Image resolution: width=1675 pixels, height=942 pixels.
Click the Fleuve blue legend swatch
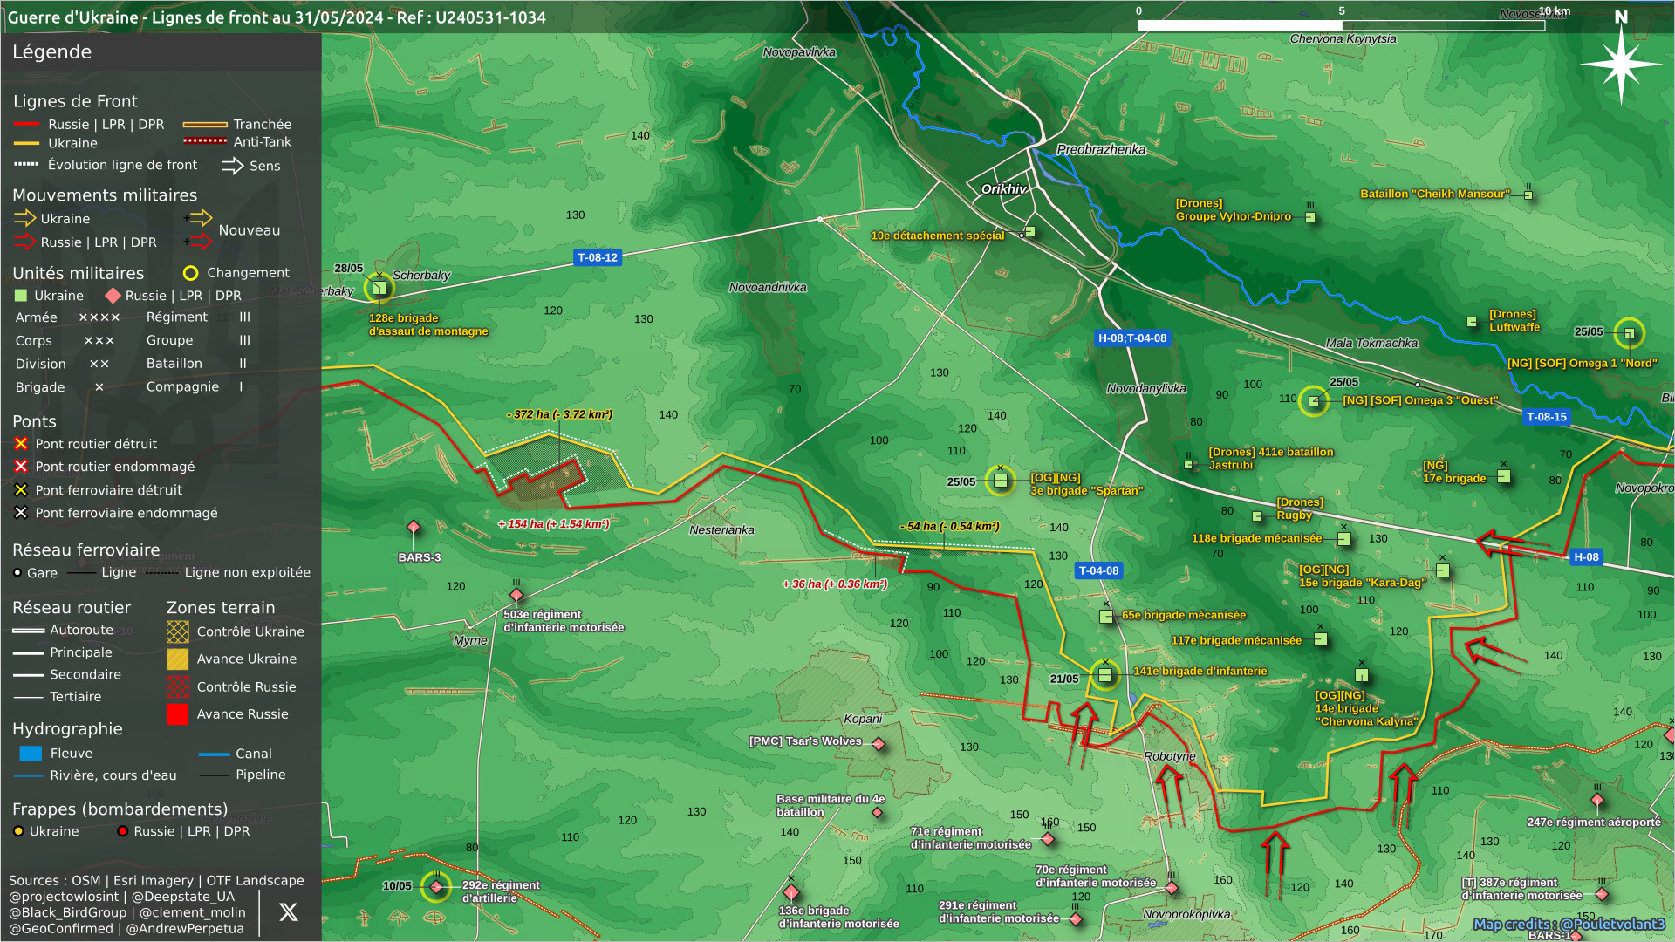(x=31, y=754)
